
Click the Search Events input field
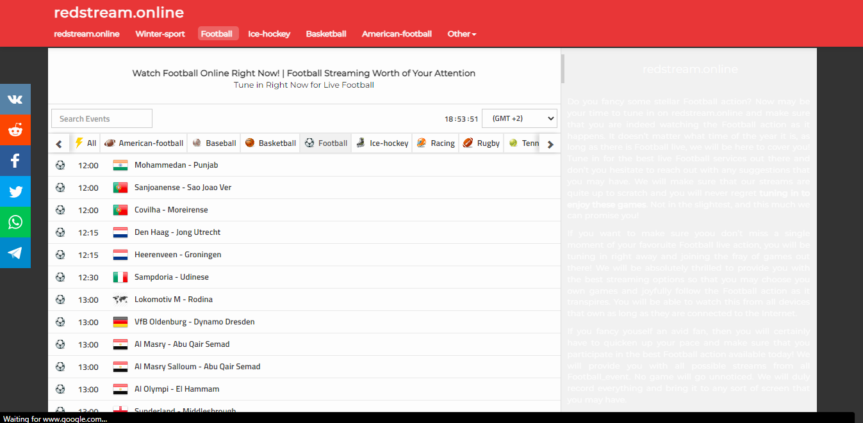(x=102, y=118)
